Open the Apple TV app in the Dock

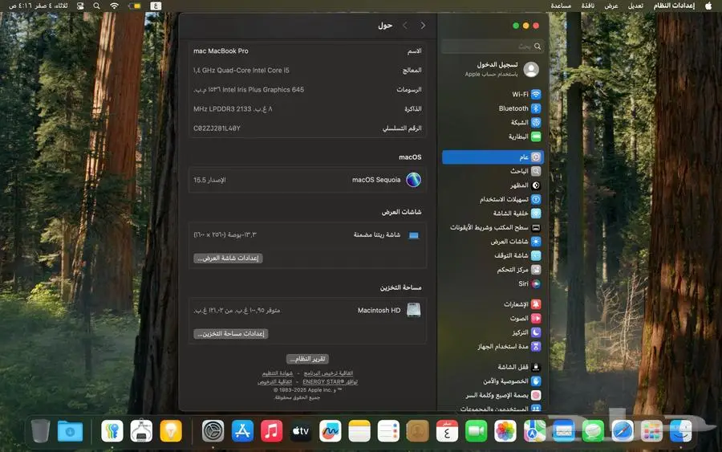(301, 431)
